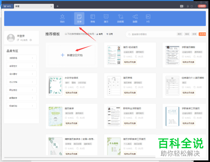Expand the 合同范文 category chevron
Image resolution: width=210 pixels, height=162 pixels.
32,66
